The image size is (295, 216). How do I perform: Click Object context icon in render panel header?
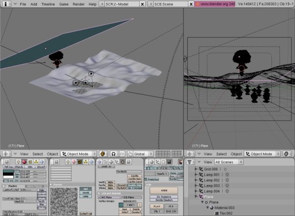click(x=157, y=162)
